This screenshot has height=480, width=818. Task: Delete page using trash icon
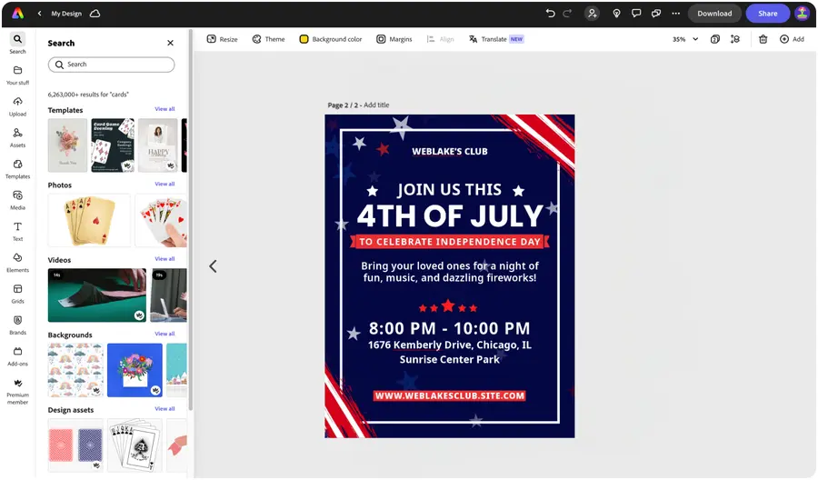pos(763,39)
